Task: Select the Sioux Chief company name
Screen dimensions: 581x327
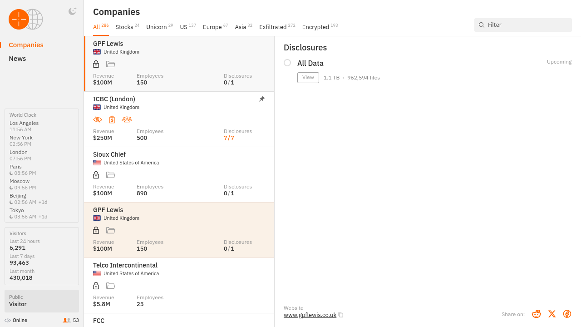Action: pos(109,154)
